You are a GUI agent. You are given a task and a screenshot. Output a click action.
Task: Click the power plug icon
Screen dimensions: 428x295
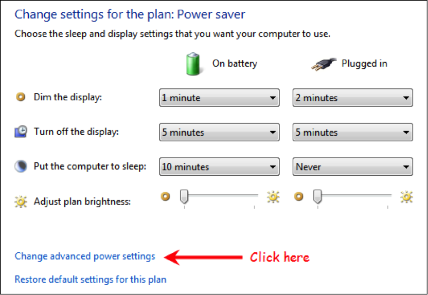click(324, 65)
